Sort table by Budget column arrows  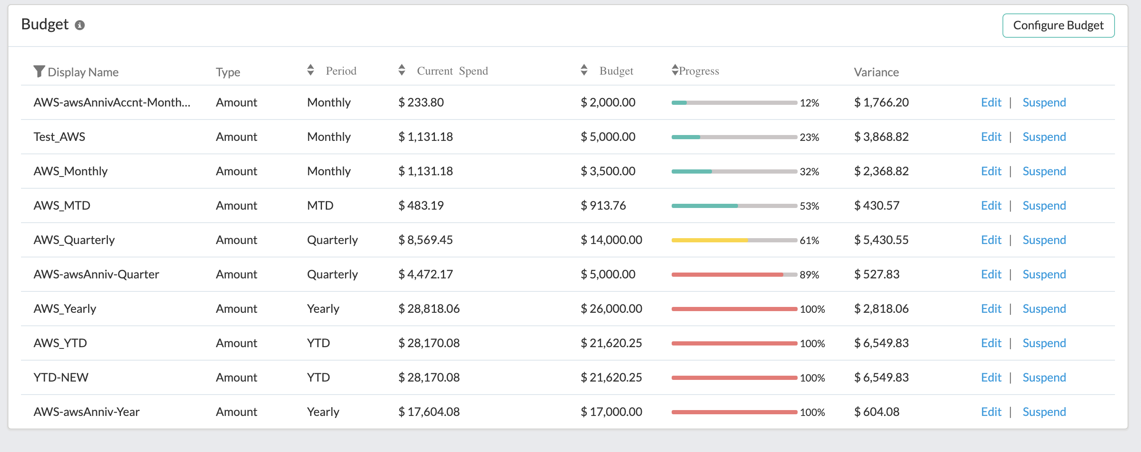click(584, 70)
